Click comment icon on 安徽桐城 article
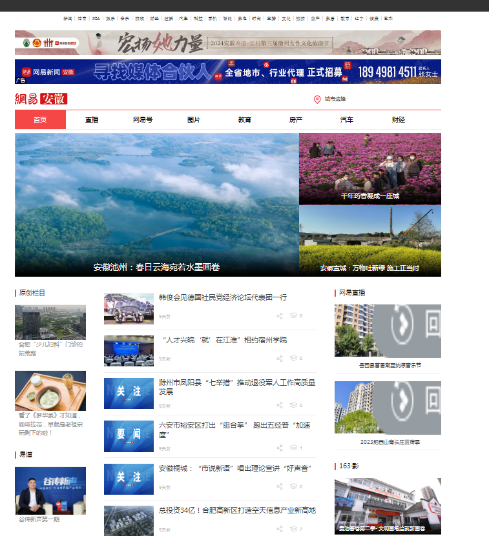 click(293, 486)
